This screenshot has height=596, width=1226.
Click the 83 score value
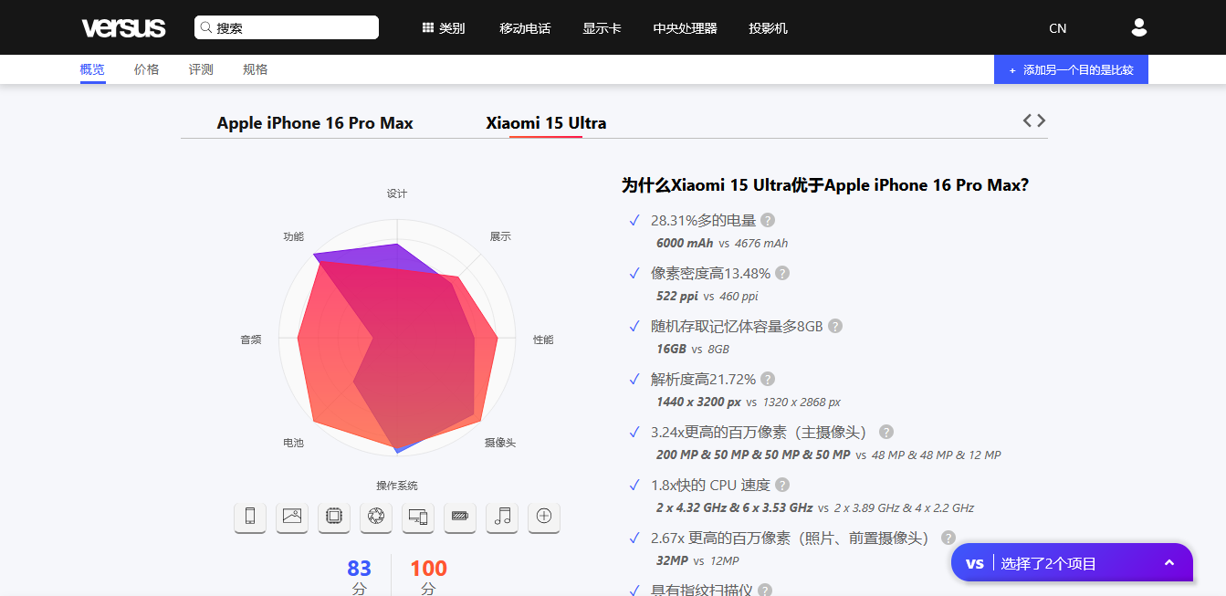click(359, 569)
